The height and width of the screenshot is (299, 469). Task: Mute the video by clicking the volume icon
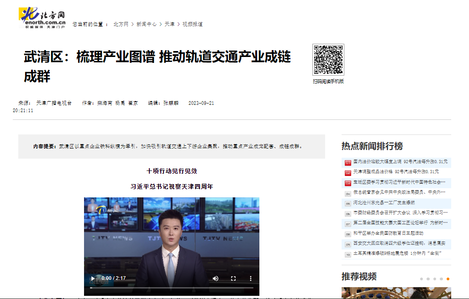click(x=215, y=277)
